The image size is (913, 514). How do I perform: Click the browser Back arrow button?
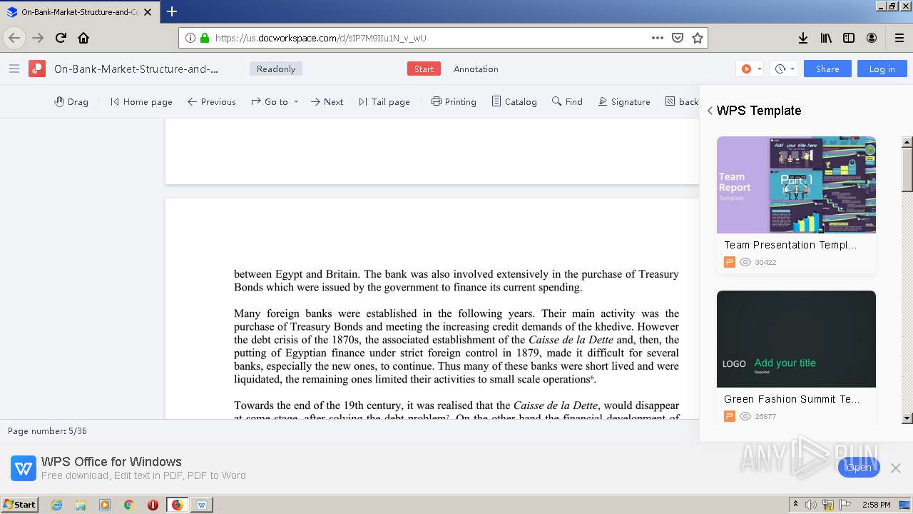14,38
